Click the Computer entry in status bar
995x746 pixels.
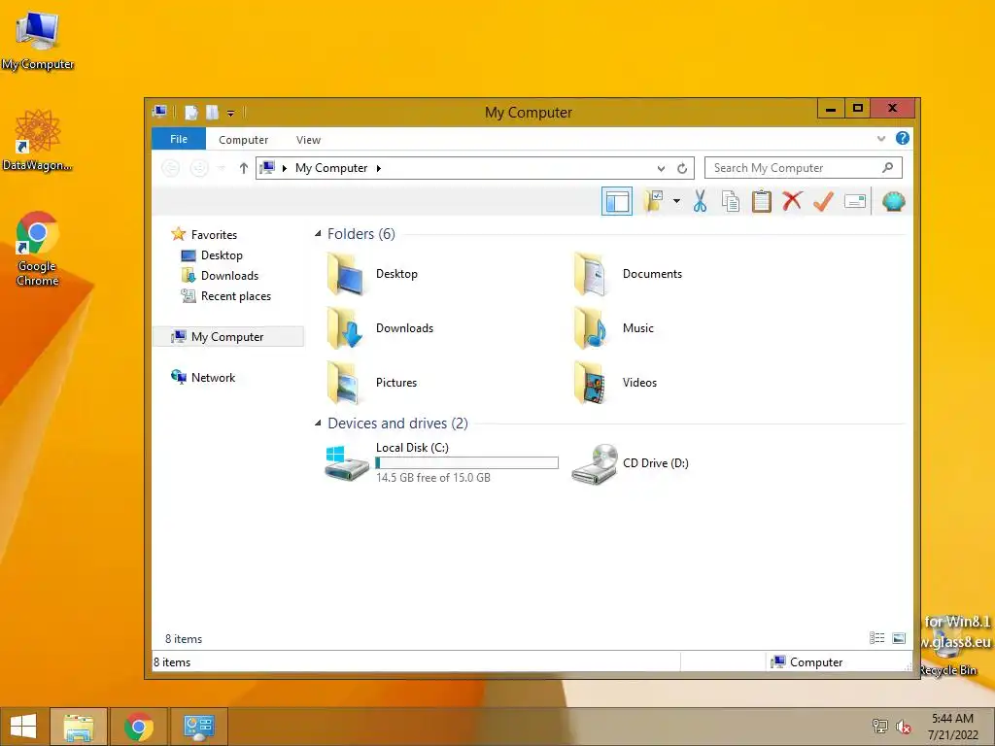[x=806, y=662]
